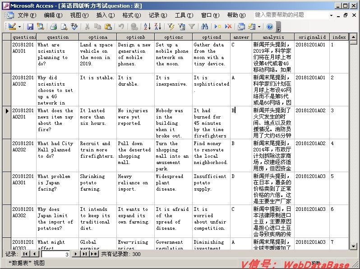This screenshot has width=360, height=269.
Task: Open the 插入 menu
Action: (x=106, y=15)
